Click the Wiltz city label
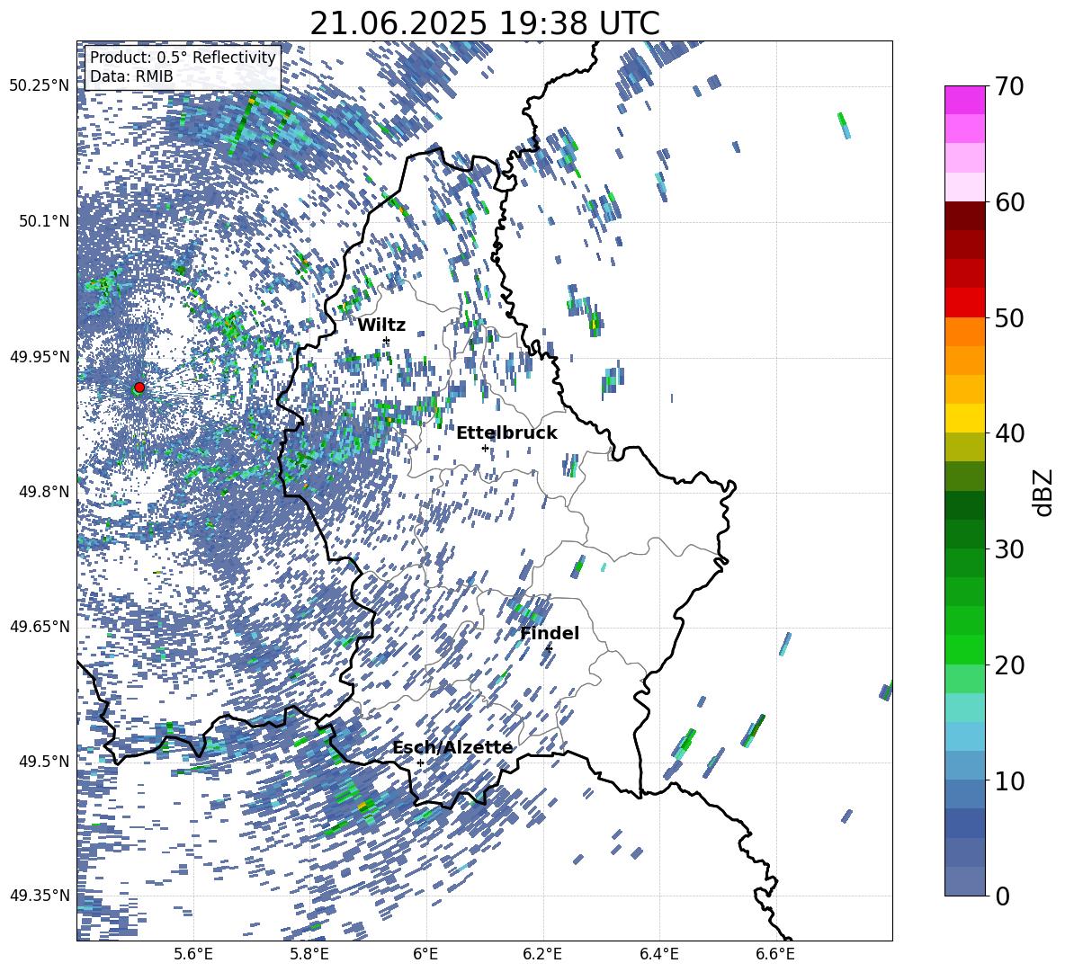Viewport: 1065px width, 972px height. pyautogui.click(x=381, y=325)
